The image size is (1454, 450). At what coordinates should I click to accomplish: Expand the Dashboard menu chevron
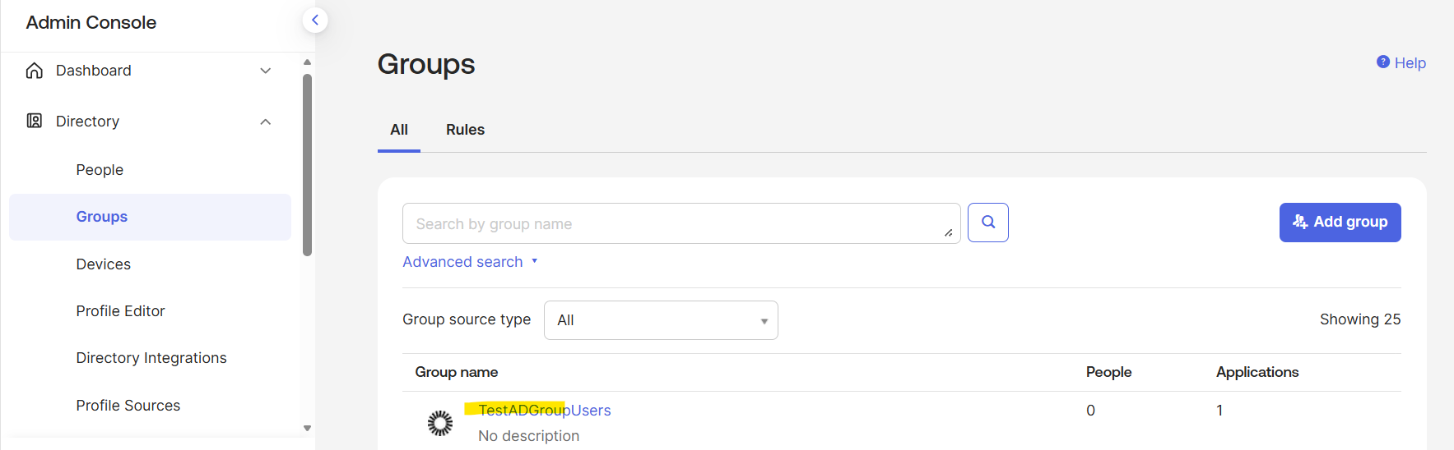(x=265, y=71)
